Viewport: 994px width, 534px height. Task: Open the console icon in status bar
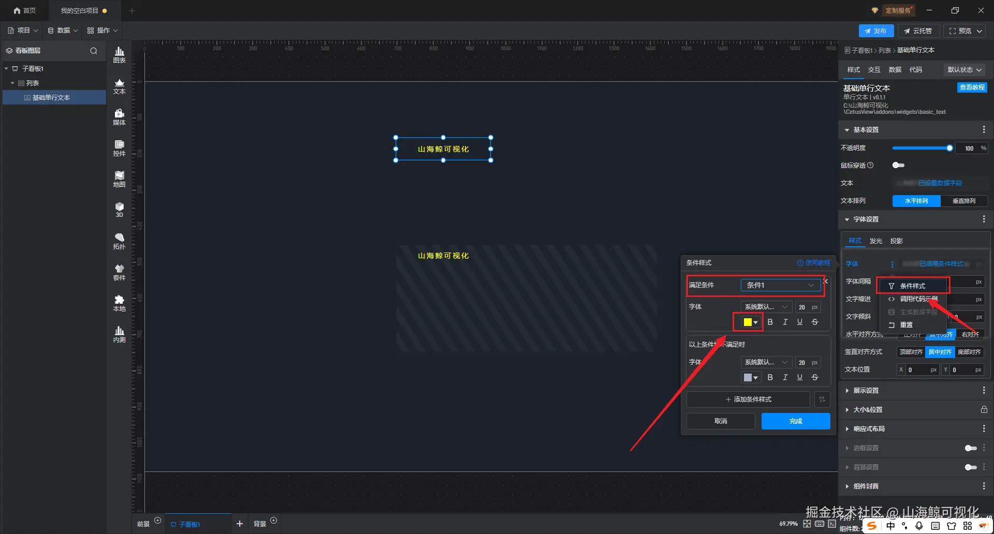(832, 524)
